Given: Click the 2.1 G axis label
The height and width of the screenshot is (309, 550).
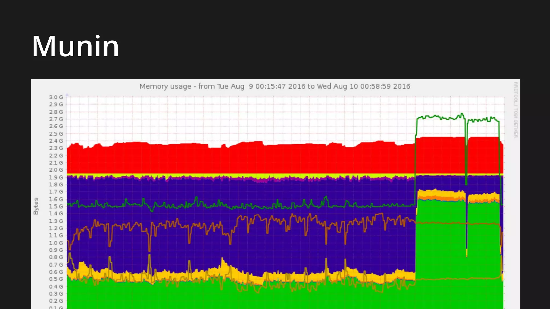Looking at the screenshot, I should [56, 163].
